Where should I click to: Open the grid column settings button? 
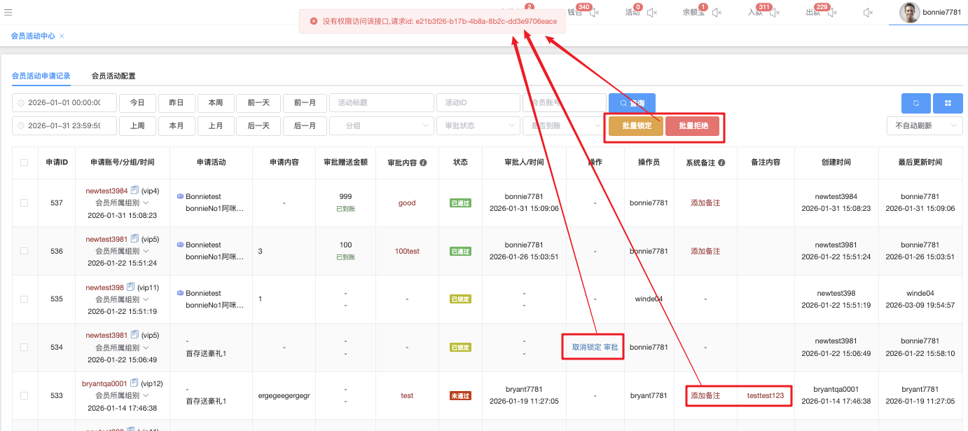[948, 103]
